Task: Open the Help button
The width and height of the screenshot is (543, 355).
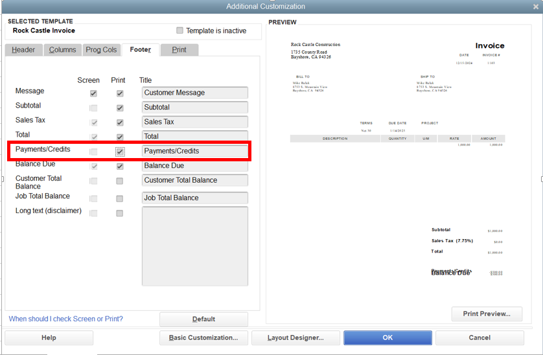Action: click(x=49, y=338)
